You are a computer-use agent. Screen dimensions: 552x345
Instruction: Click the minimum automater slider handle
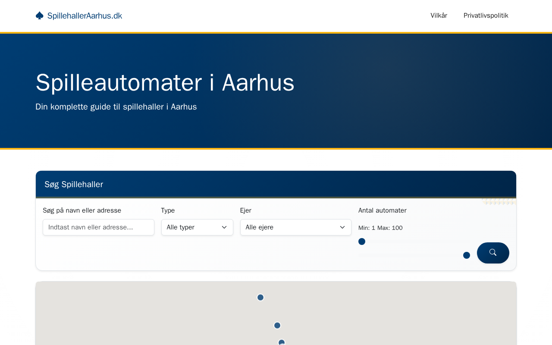coord(362,241)
